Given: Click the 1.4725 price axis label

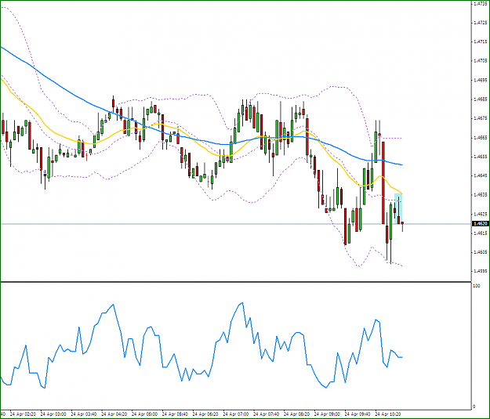Looking at the screenshot, I should [480, 23].
